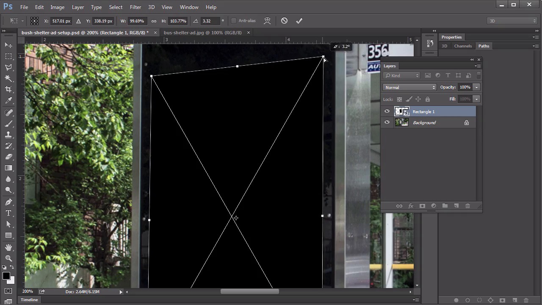This screenshot has height=305, width=542.
Task: Select the Type tool
Action: (8, 213)
